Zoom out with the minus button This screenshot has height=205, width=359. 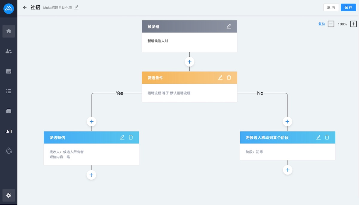(331, 24)
